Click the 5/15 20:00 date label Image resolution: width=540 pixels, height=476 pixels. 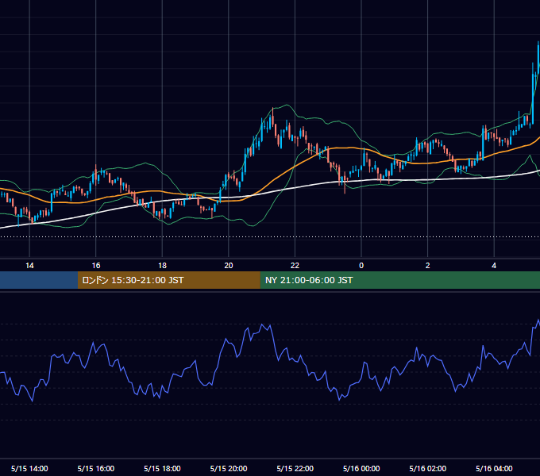(229, 468)
